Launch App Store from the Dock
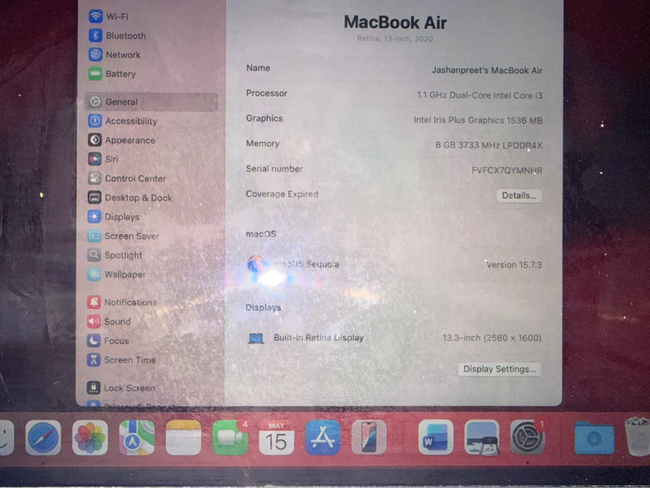 point(323,438)
